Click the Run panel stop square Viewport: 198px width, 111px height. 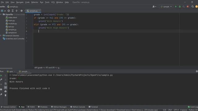(x=1, y=84)
